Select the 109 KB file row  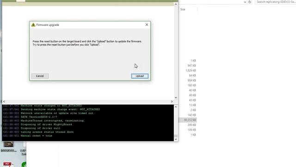point(191,130)
